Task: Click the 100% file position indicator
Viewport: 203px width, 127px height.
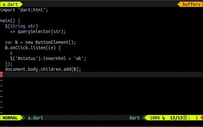Action: point(155,118)
